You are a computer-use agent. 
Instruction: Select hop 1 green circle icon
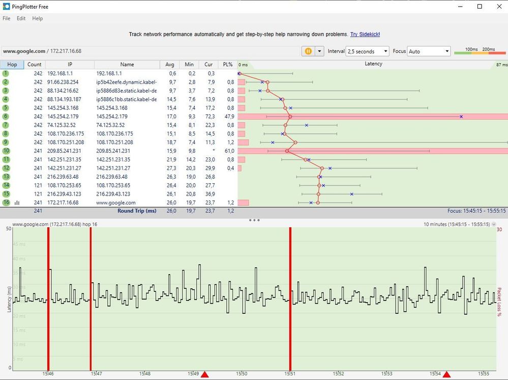click(x=6, y=73)
